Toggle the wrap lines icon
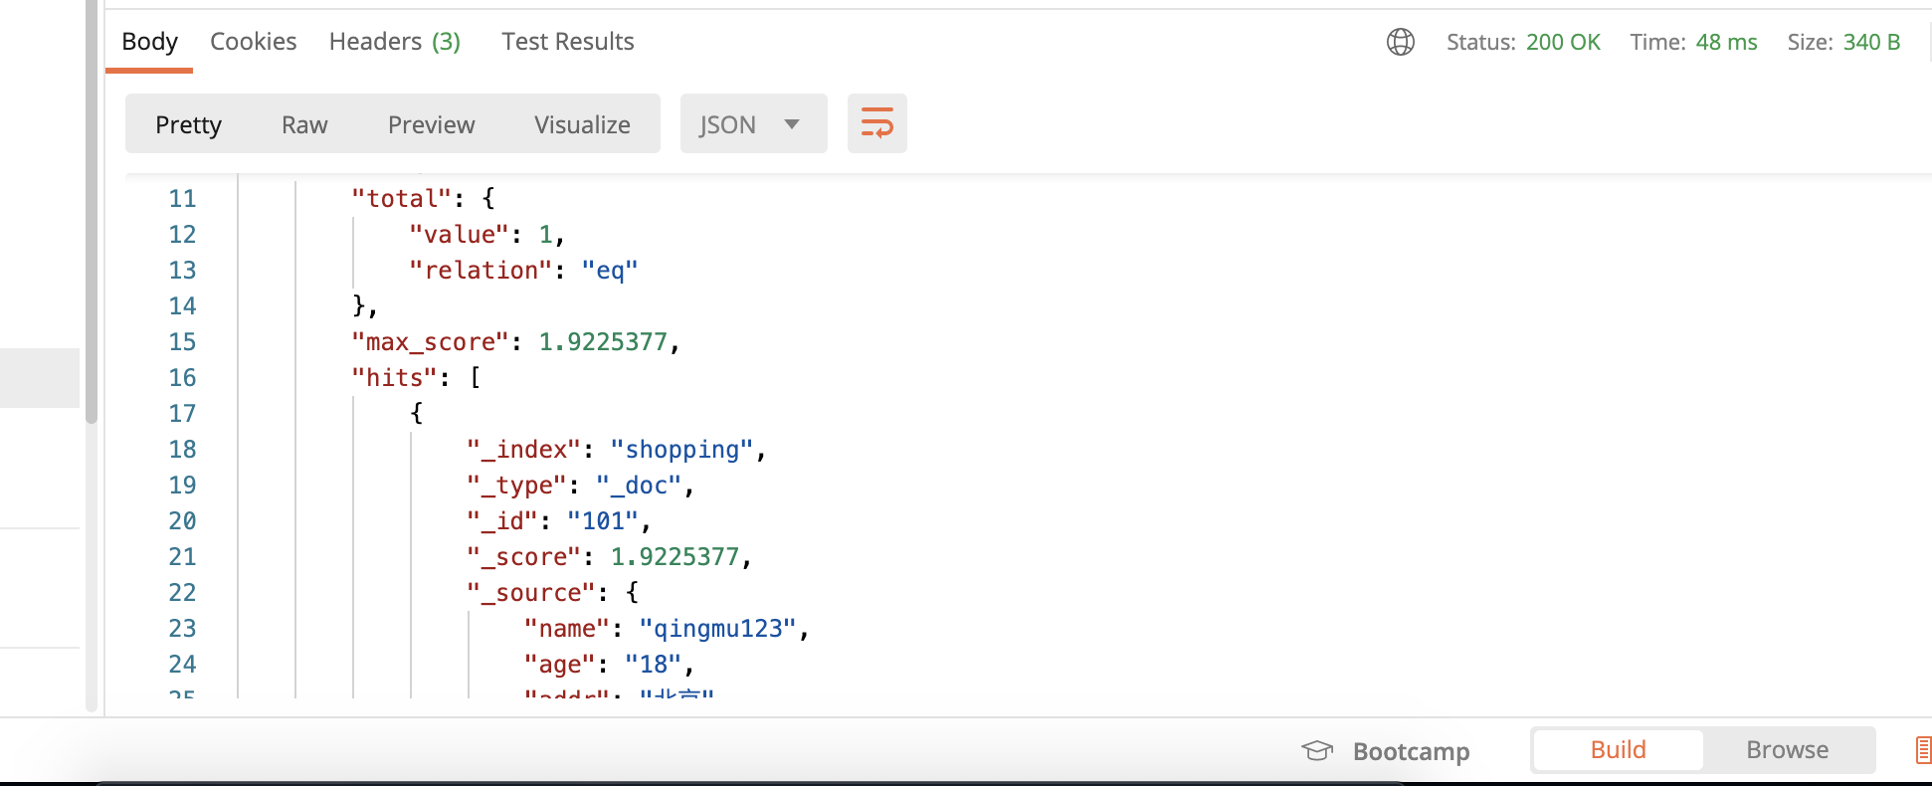This screenshot has height=786, width=1932. click(876, 123)
